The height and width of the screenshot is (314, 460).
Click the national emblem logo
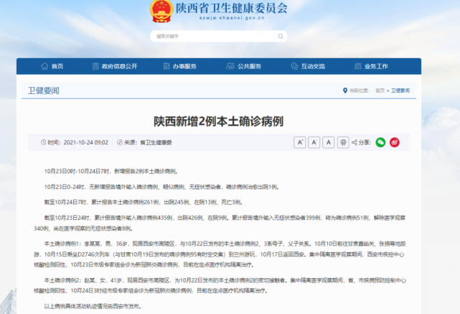point(161,11)
